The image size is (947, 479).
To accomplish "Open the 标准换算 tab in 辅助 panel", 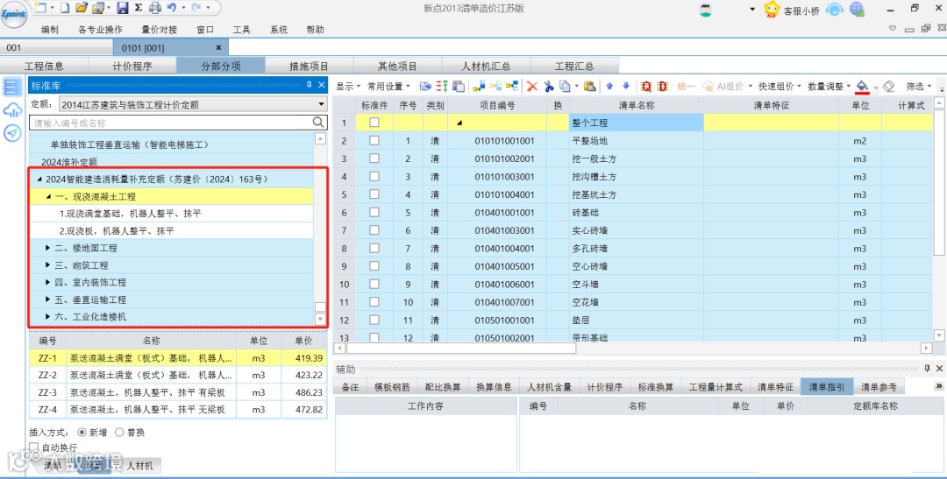I will click(655, 387).
